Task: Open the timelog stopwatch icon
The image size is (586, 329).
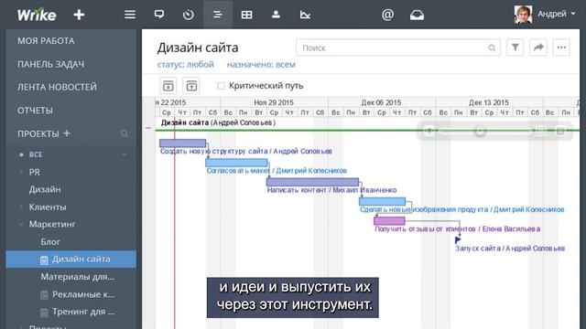Action: [189, 15]
